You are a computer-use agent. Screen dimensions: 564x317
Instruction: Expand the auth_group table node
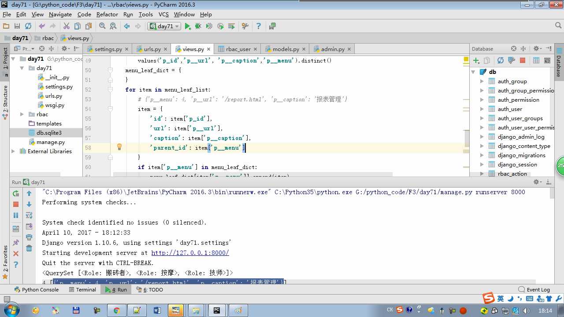click(x=482, y=81)
